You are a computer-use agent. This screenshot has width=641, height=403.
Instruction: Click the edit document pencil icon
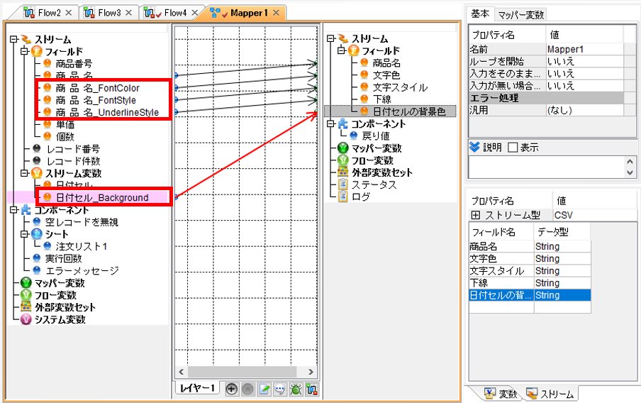264,389
